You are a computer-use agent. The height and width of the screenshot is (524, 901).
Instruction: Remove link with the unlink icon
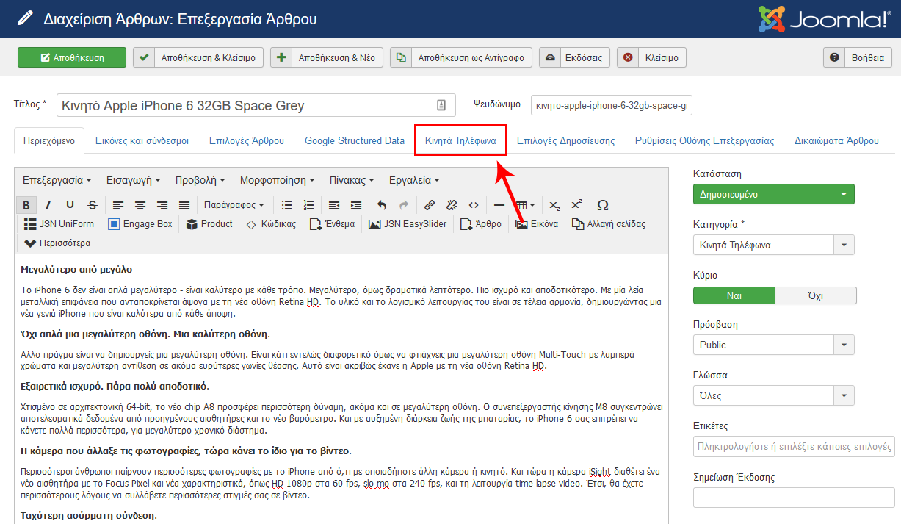point(452,205)
